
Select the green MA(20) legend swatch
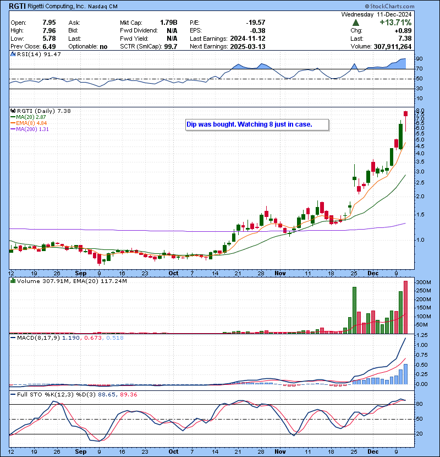click(12, 117)
